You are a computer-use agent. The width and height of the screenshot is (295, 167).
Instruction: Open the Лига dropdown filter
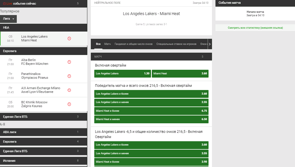[x=8, y=19]
